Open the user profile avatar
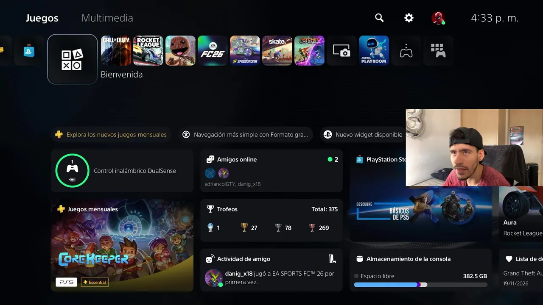This screenshot has width=543, height=305. point(438,18)
